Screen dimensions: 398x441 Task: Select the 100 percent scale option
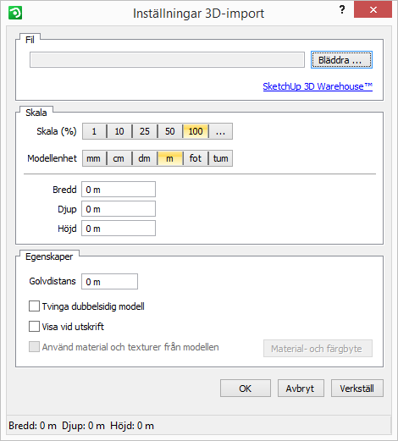click(x=196, y=131)
